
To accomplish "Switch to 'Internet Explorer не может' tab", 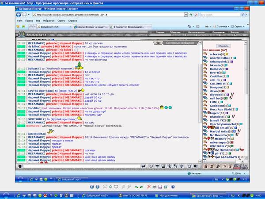I will tap(91, 27).
